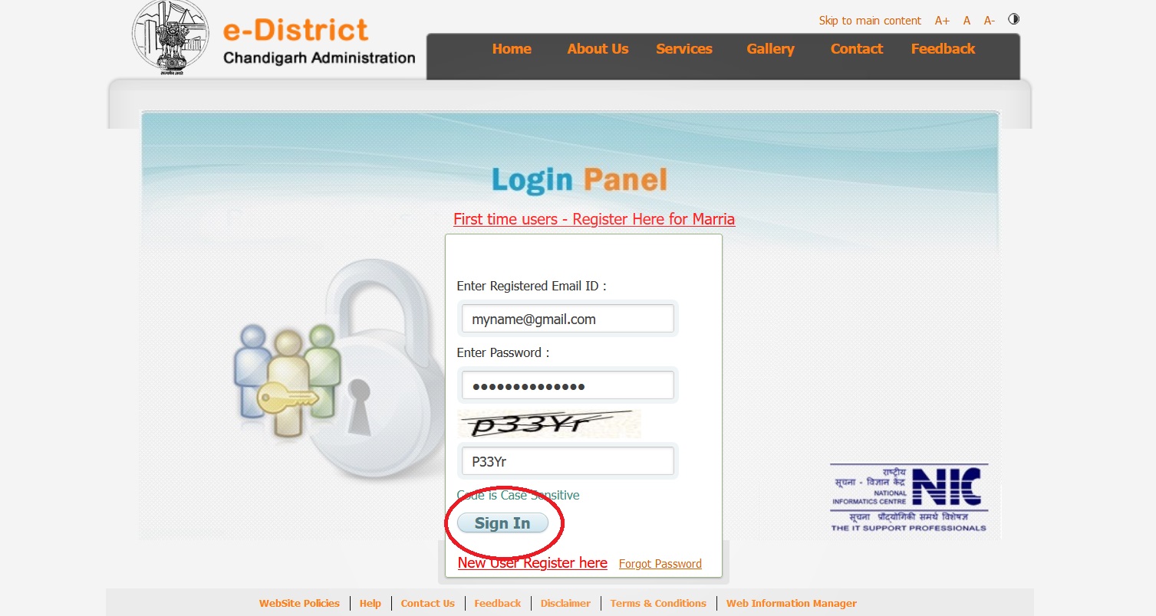
Task: Click the captcha image P33Yr
Action: [549, 424]
